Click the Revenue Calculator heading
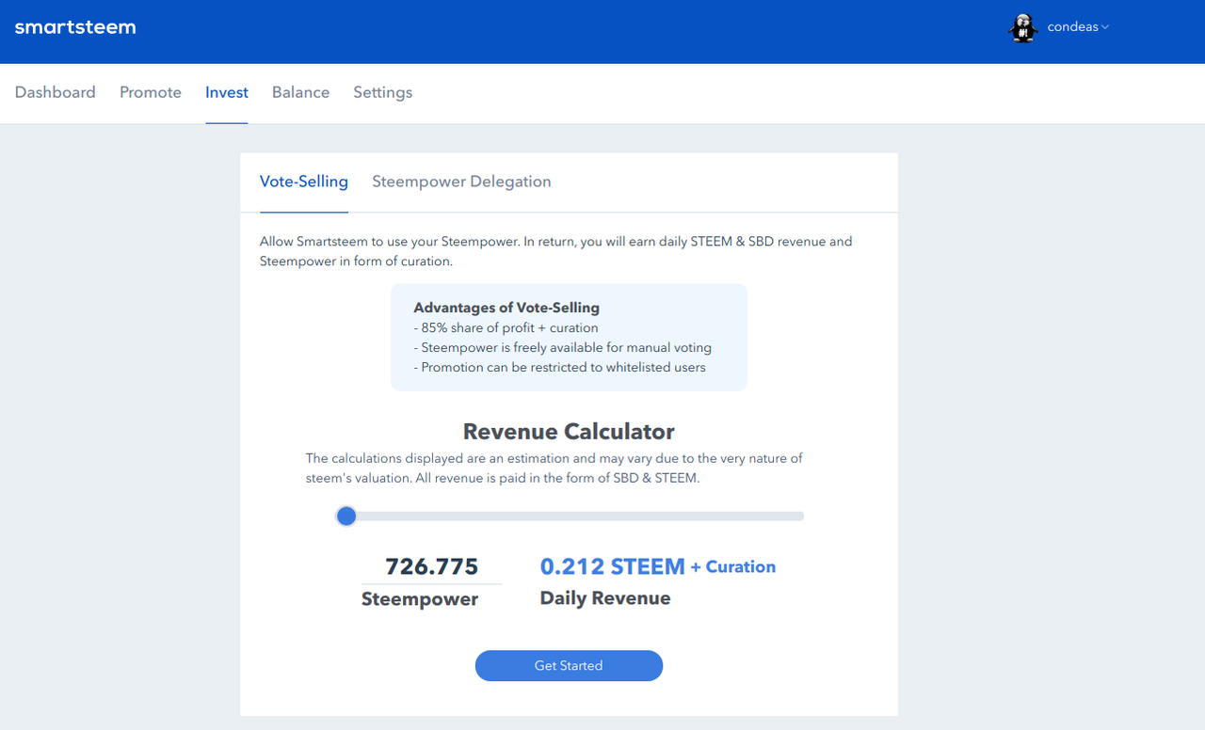 pos(569,432)
